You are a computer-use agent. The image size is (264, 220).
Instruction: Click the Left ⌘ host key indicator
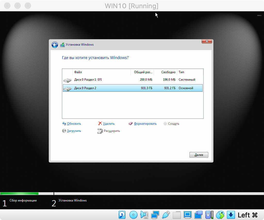pyautogui.click(x=247, y=215)
